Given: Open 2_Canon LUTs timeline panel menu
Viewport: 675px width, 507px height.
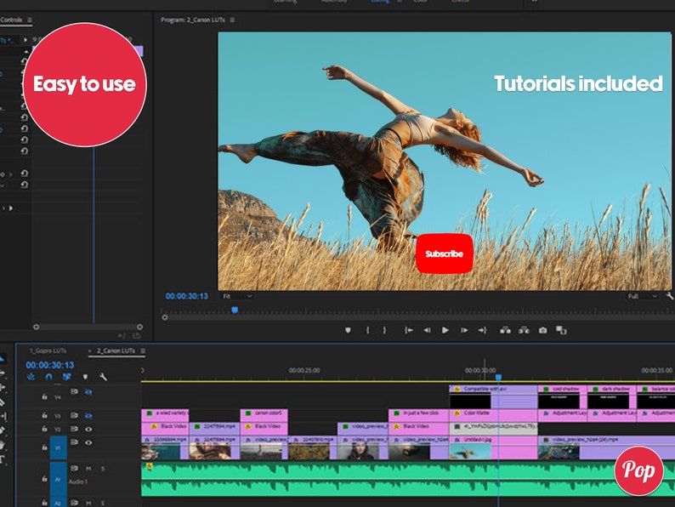Looking at the screenshot, I should click(x=143, y=350).
